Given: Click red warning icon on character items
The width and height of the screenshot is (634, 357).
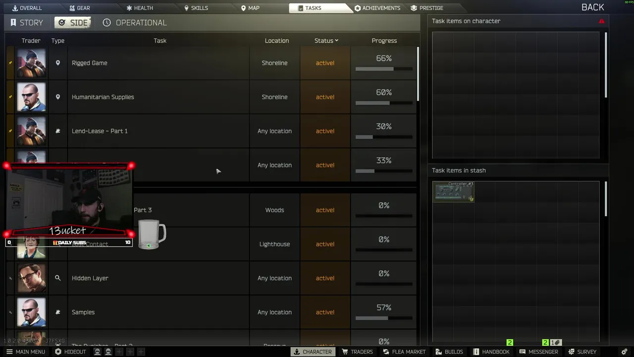Looking at the screenshot, I should tap(601, 21).
